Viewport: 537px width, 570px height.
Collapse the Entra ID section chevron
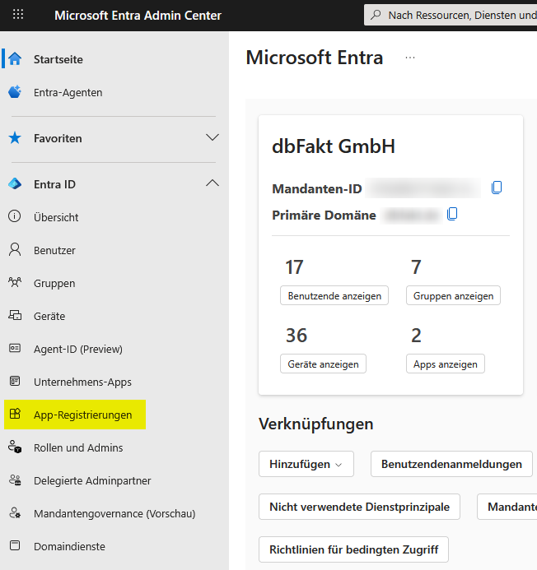pos(212,184)
